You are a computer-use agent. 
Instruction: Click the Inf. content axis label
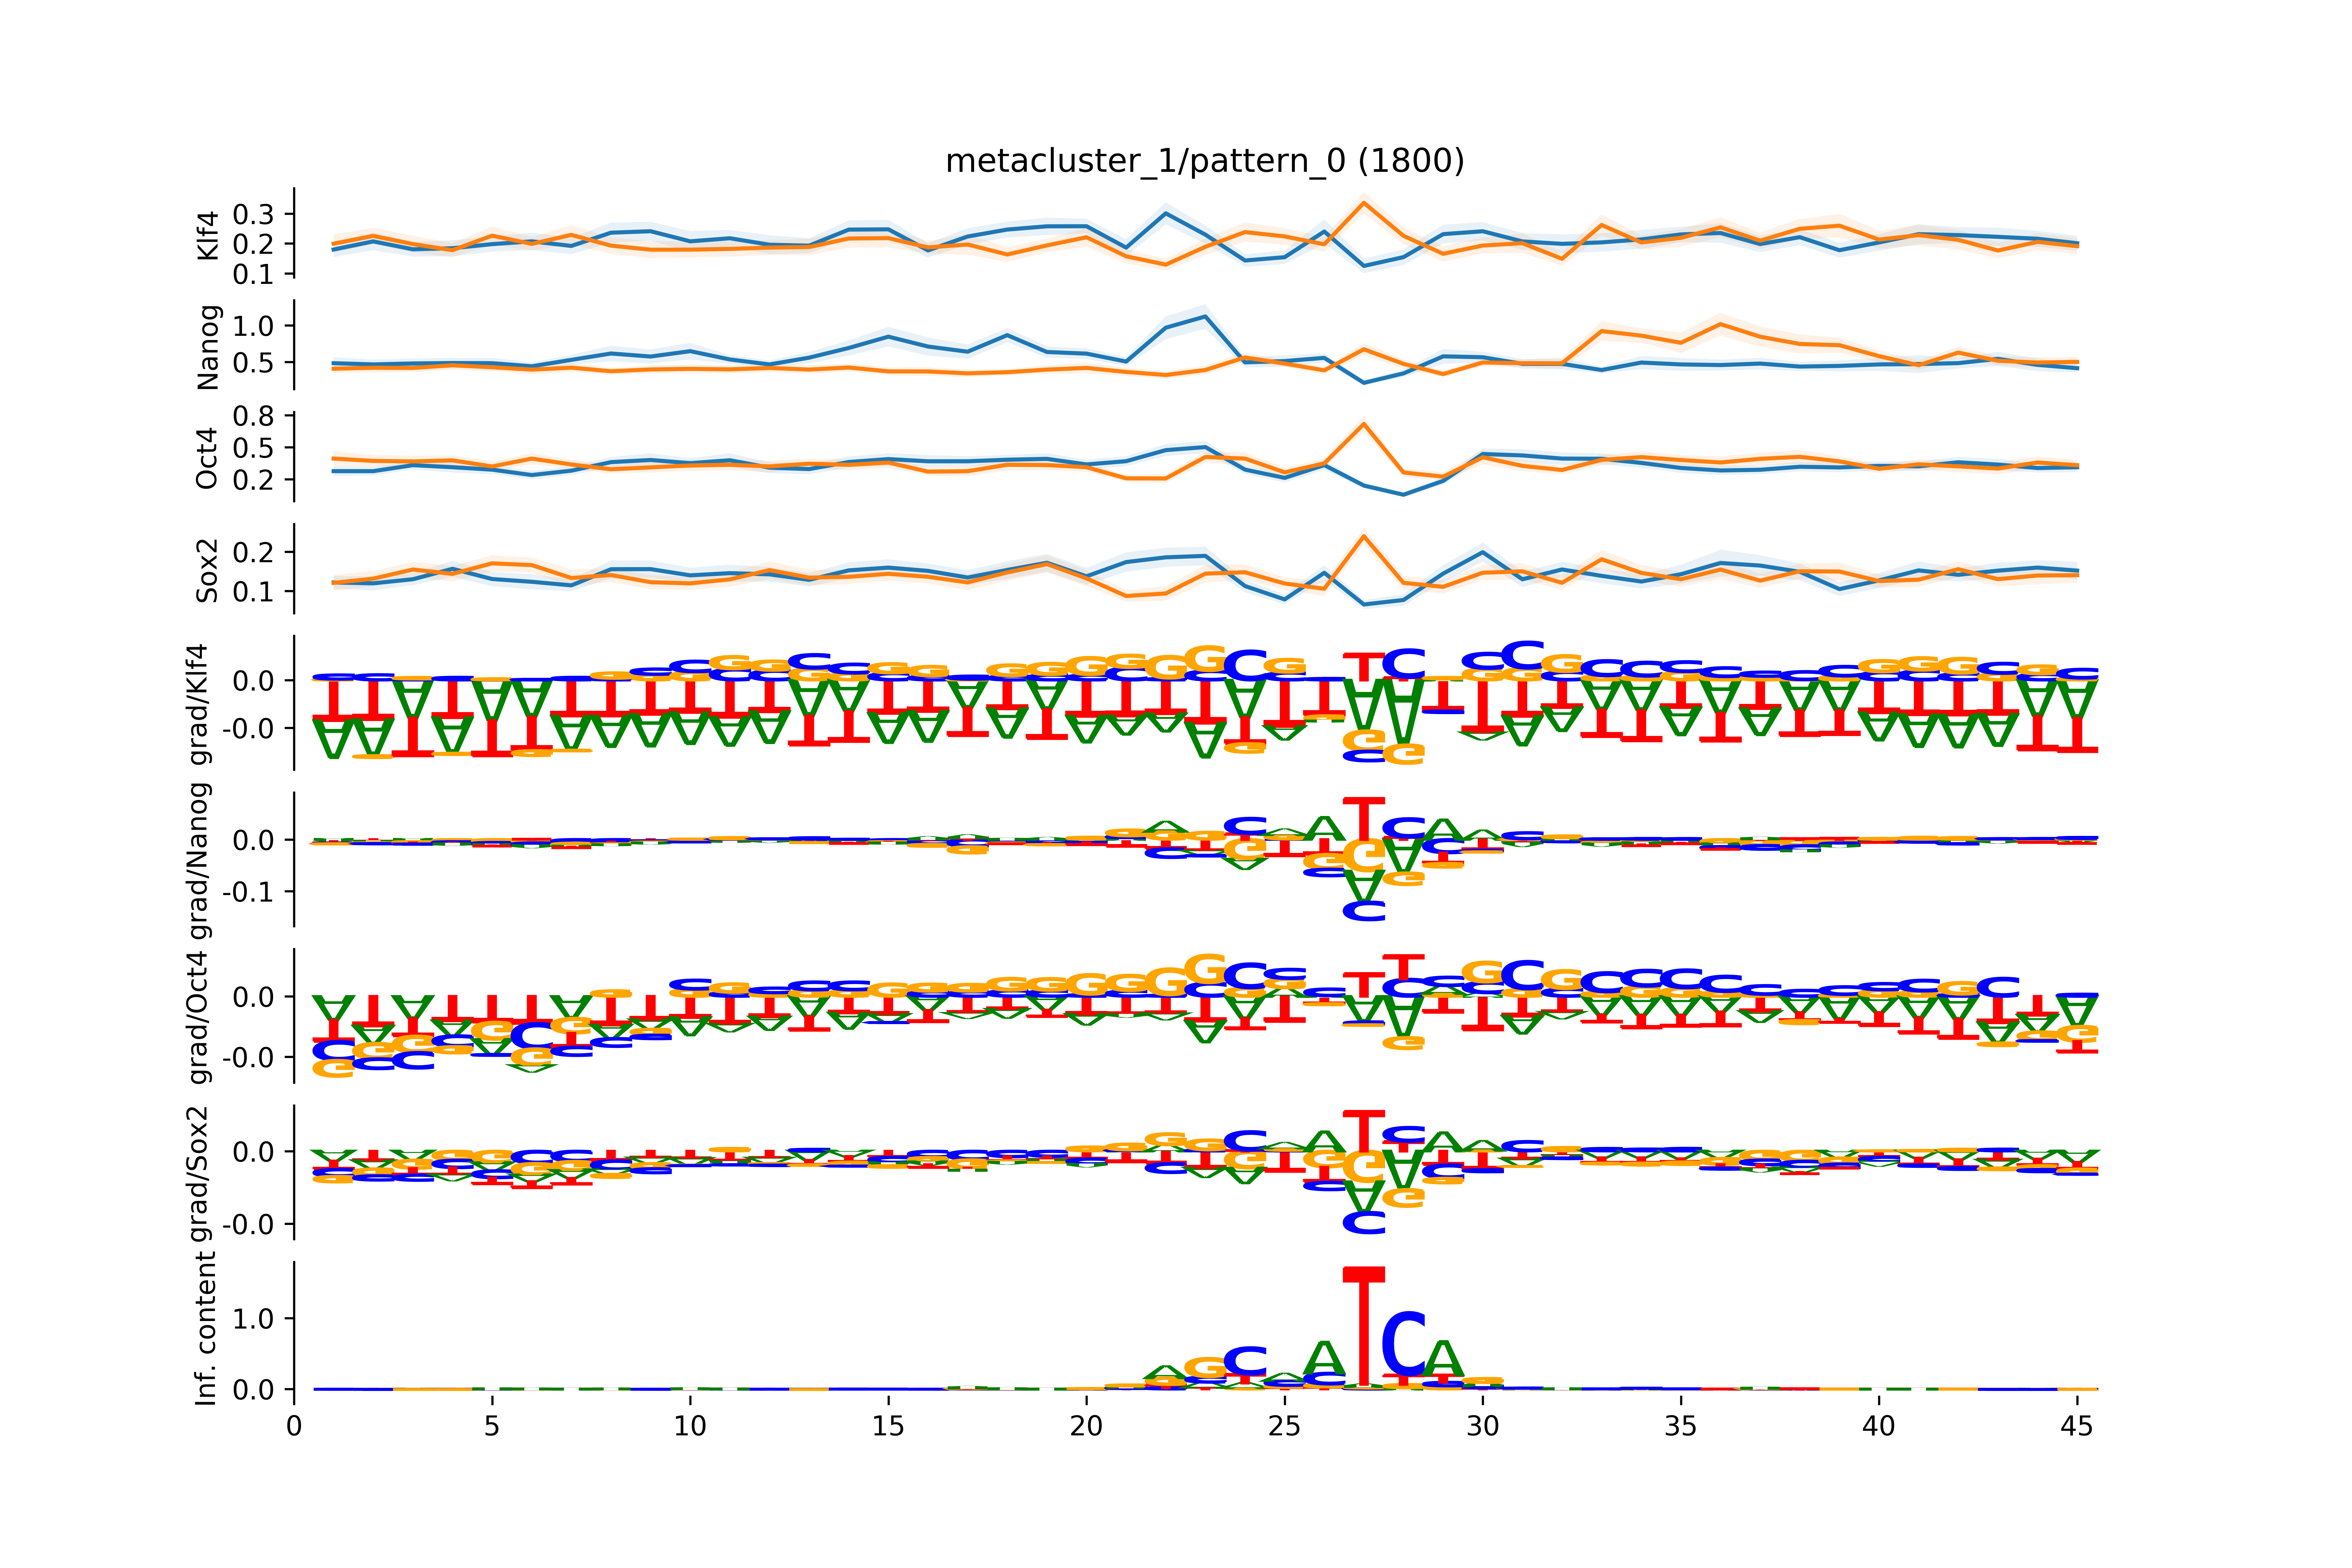click(x=205, y=1329)
